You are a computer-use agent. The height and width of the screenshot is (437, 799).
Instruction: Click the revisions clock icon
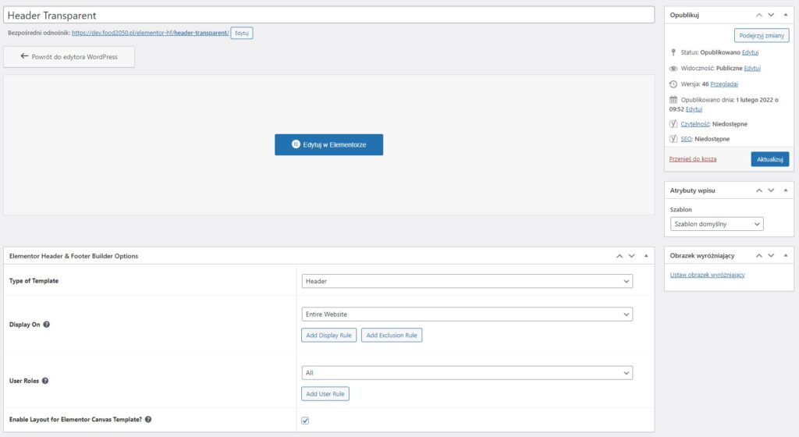click(x=673, y=84)
